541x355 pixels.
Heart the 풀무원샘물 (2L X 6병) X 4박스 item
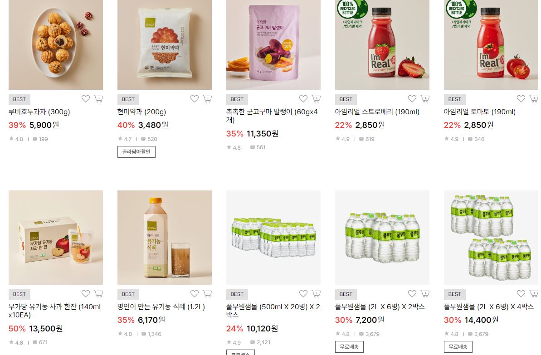click(521, 294)
